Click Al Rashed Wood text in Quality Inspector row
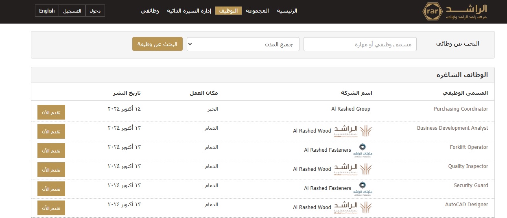The image size is (507, 218). click(312, 169)
